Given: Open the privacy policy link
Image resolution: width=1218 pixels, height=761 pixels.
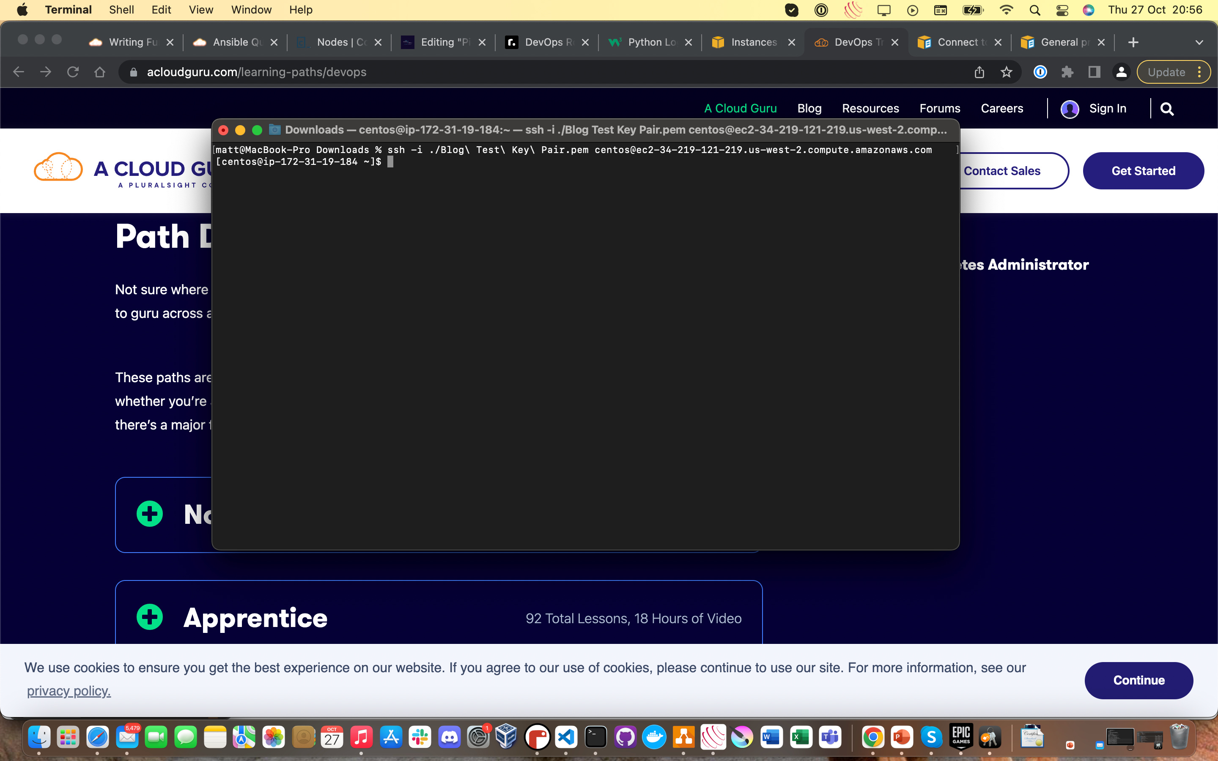Looking at the screenshot, I should click(69, 690).
